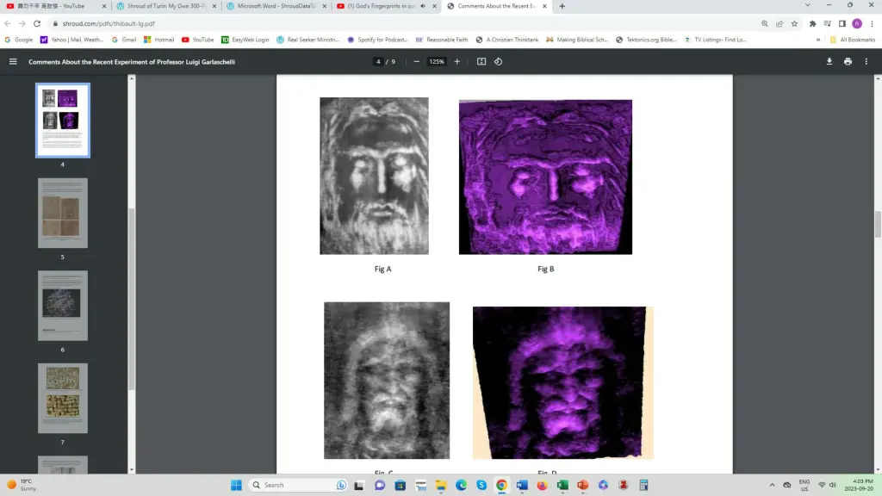Open the weather widget showing 19°C Sunny
The width and height of the screenshot is (882, 496).
point(22,485)
